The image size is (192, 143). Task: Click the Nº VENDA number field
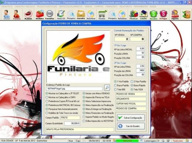point(122,39)
